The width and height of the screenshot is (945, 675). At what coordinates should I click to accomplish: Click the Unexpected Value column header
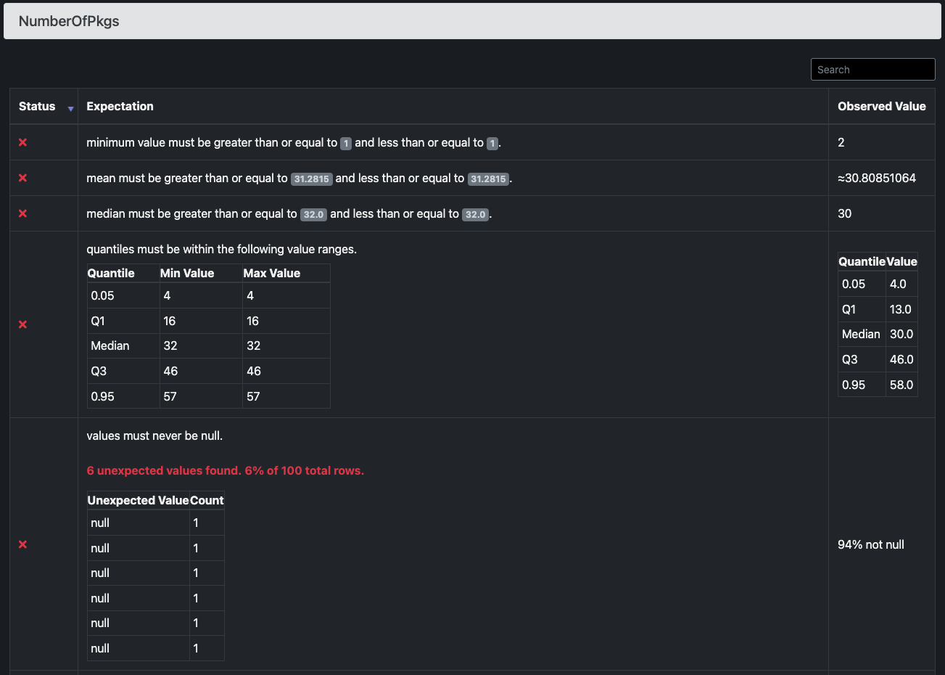138,500
